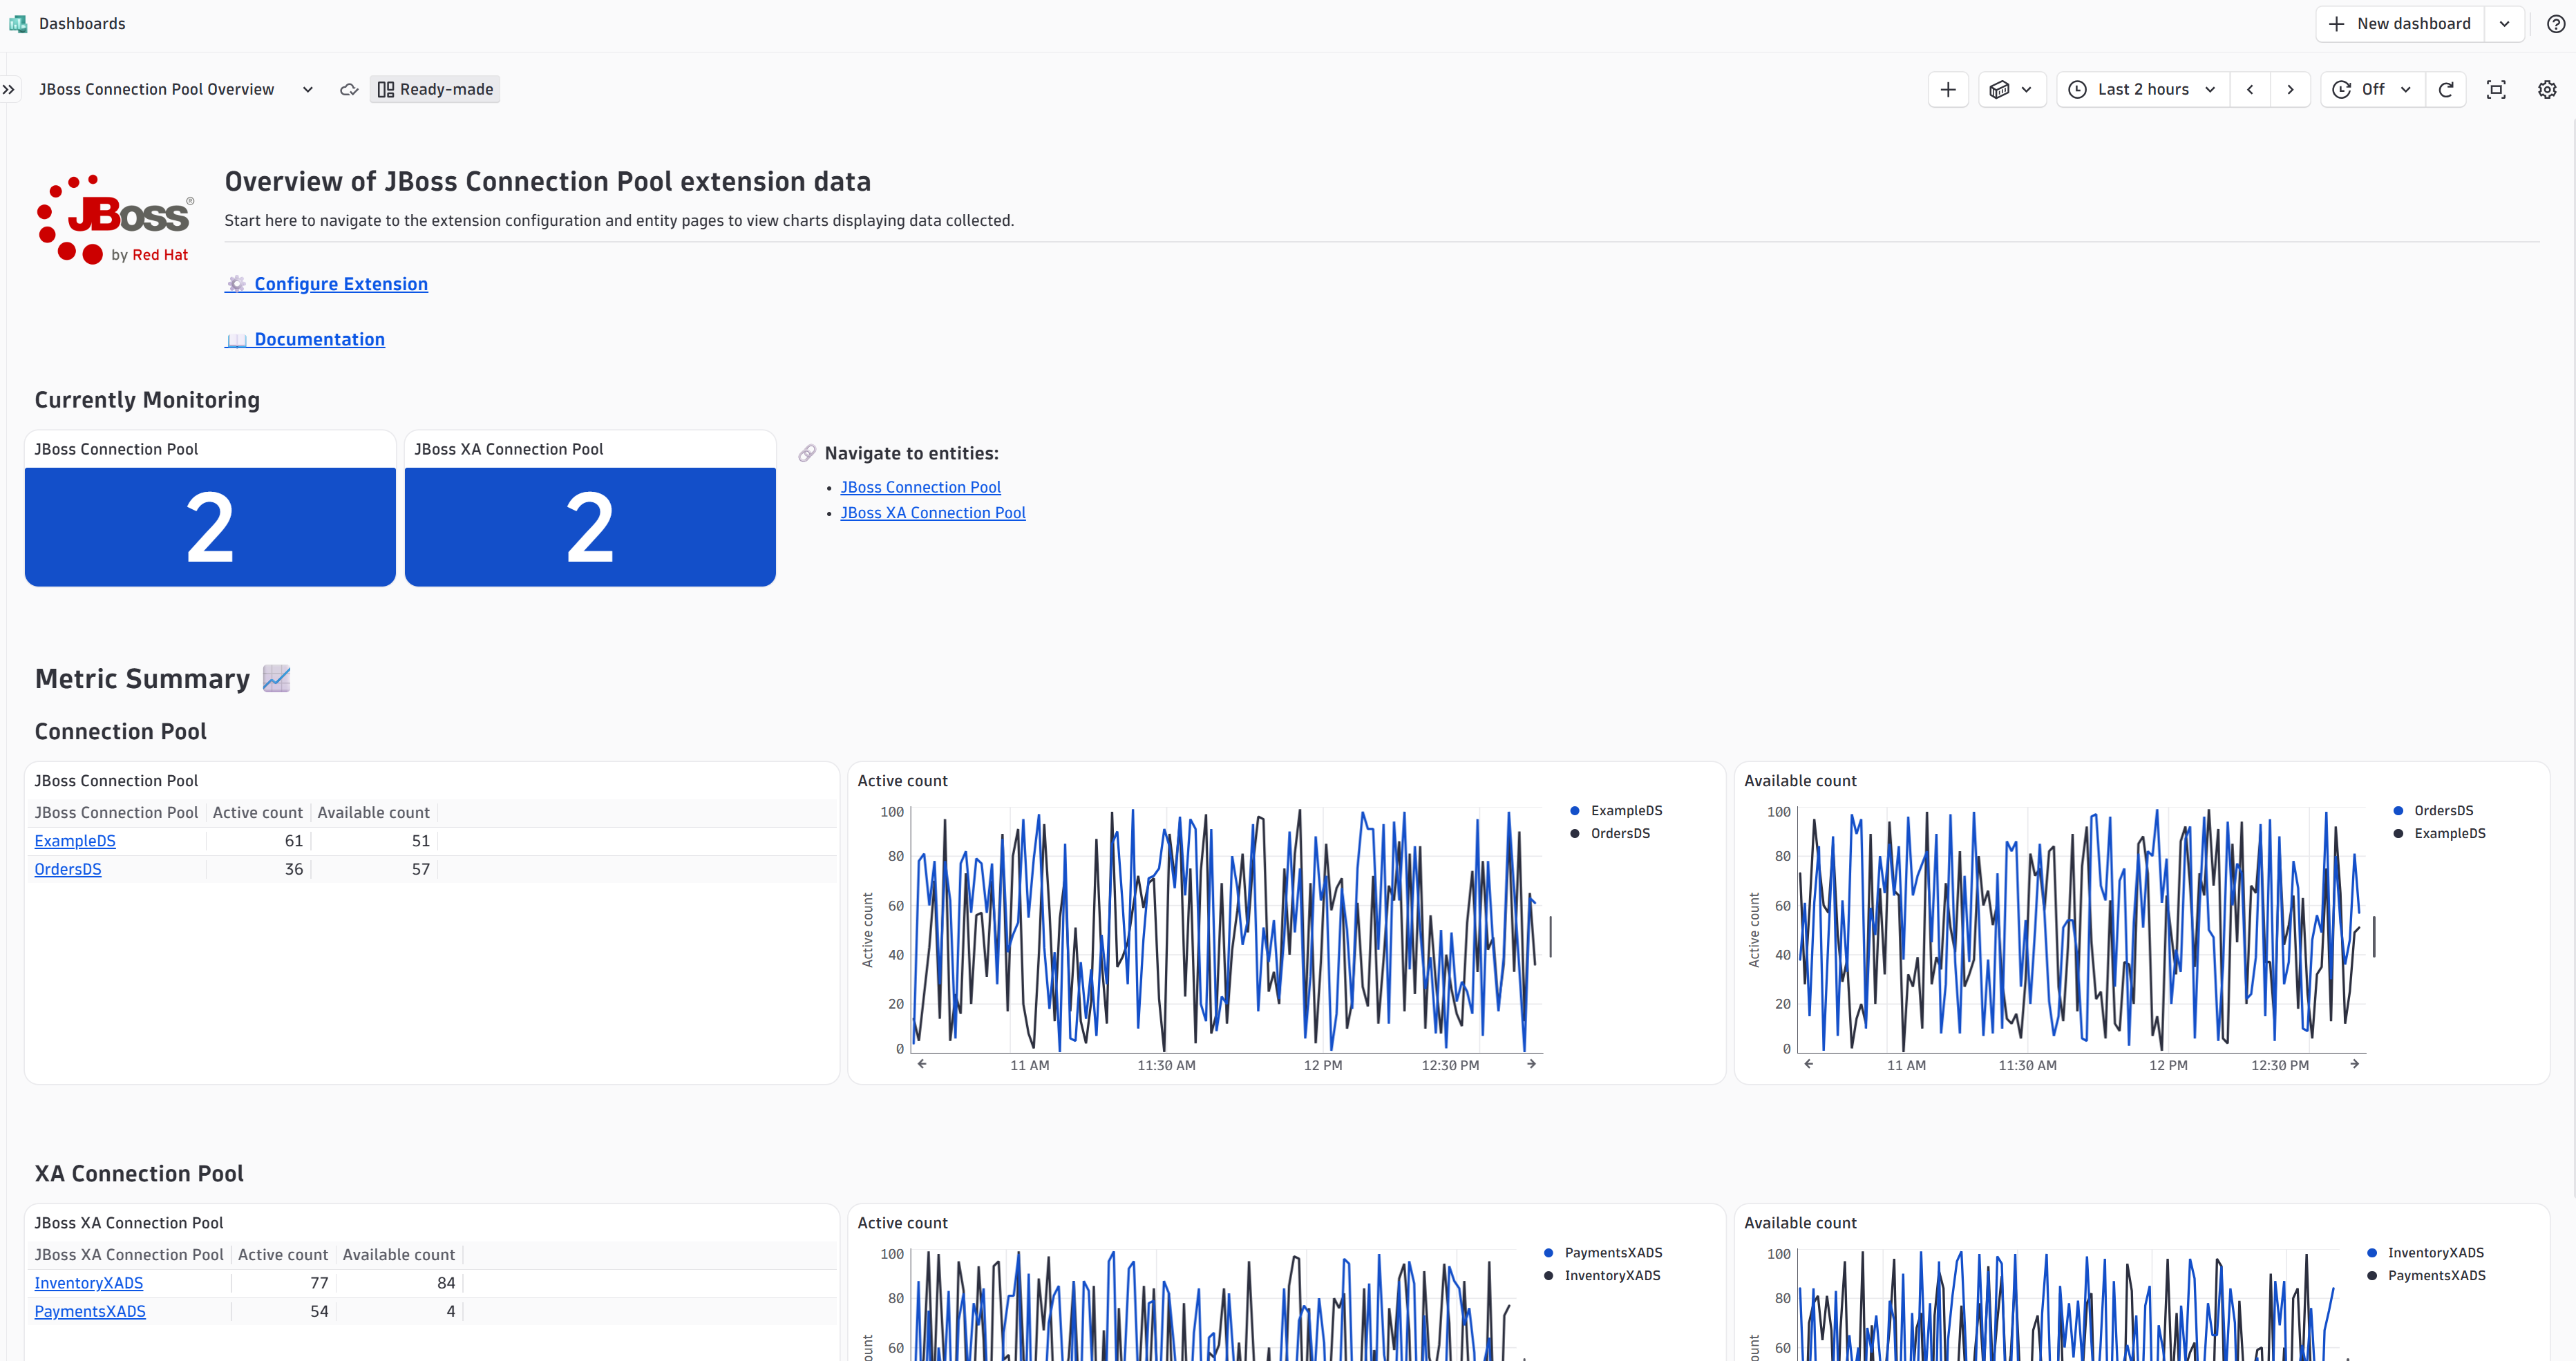Open presentation fullscreen mode icon

pos(2496,89)
